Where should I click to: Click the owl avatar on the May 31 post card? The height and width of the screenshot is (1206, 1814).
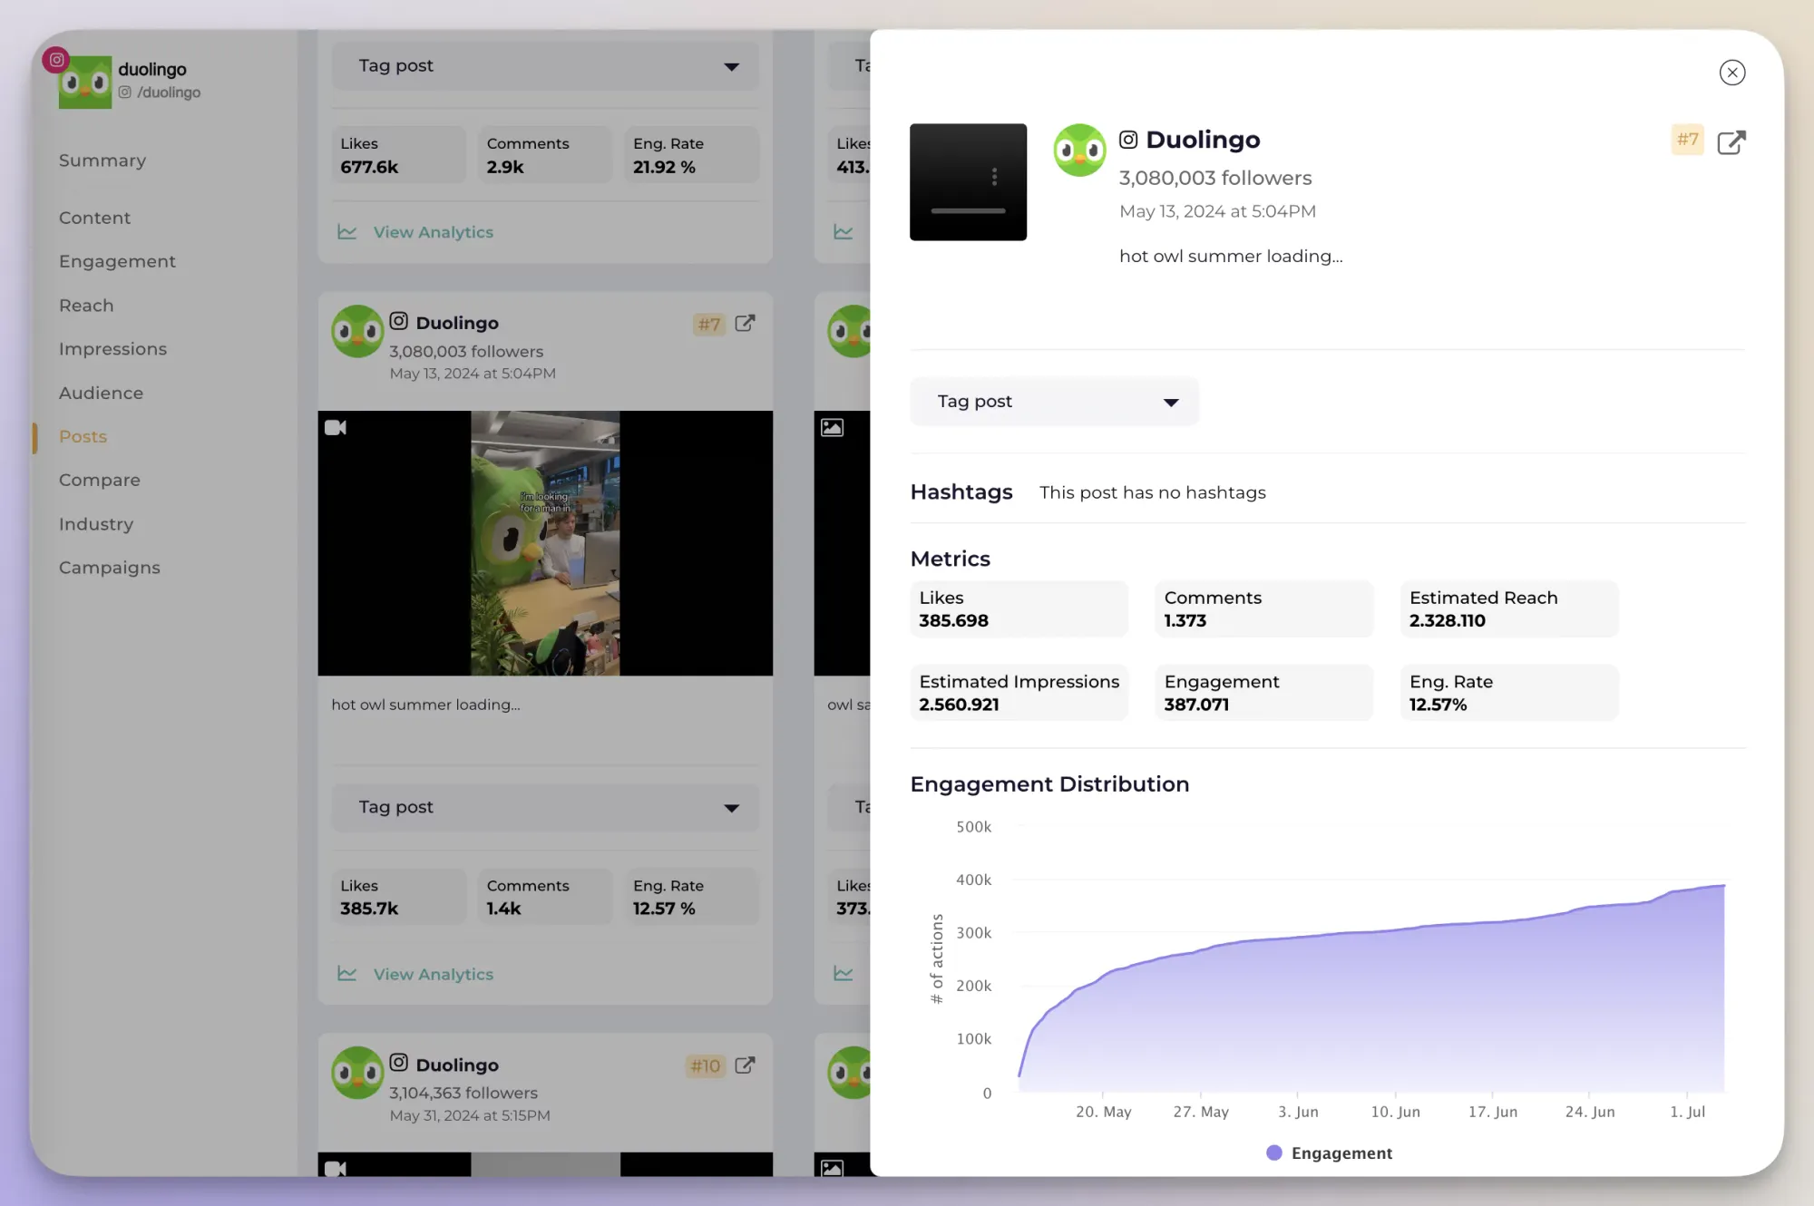tap(357, 1073)
